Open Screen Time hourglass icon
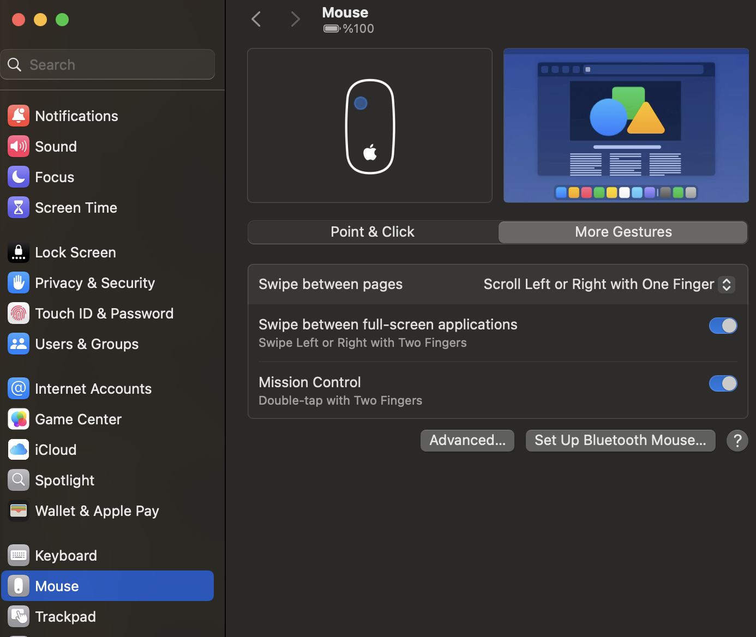This screenshot has height=637, width=756. [x=19, y=207]
